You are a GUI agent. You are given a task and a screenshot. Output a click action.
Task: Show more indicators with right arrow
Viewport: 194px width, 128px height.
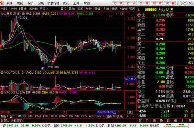pos(104,116)
